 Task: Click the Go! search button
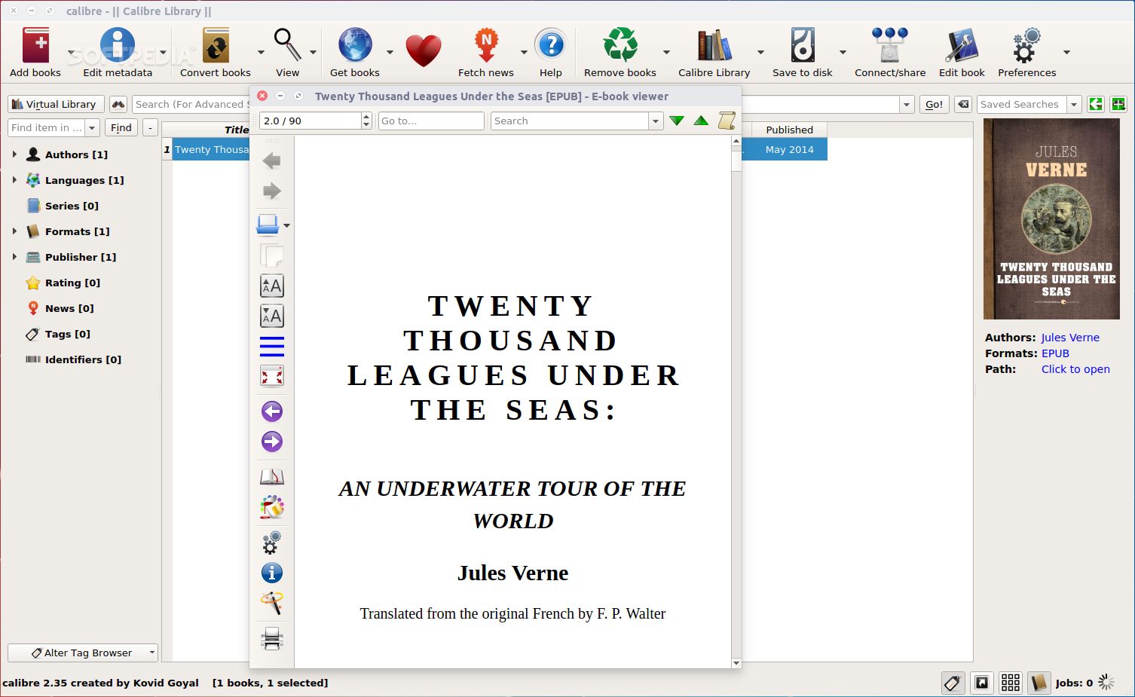(x=933, y=104)
